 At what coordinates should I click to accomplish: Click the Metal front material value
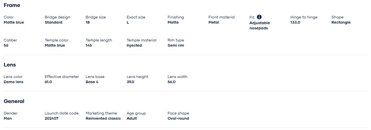(214, 22)
